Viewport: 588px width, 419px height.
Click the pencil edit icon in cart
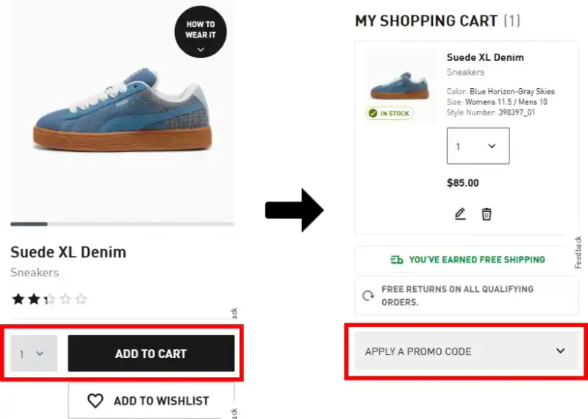pyautogui.click(x=460, y=214)
